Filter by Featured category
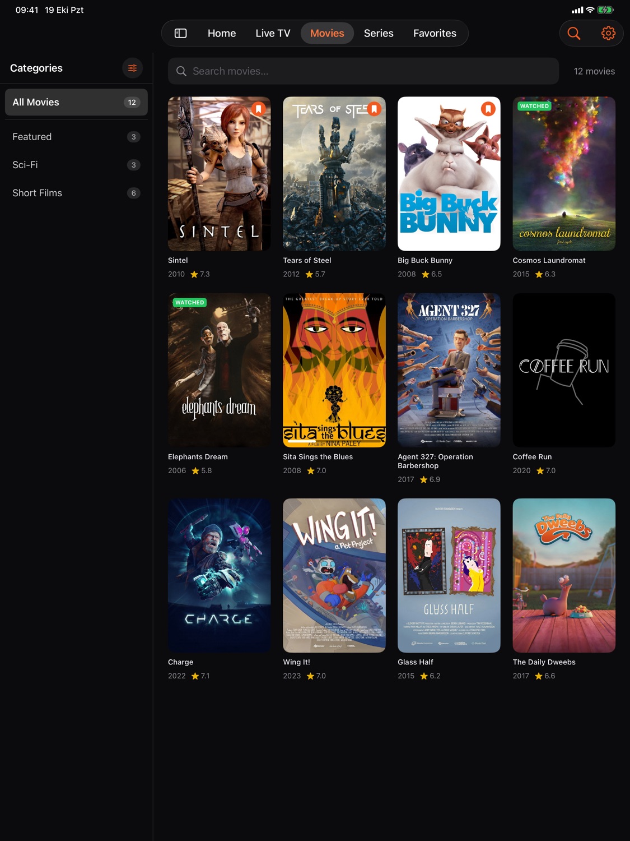 tap(76, 137)
